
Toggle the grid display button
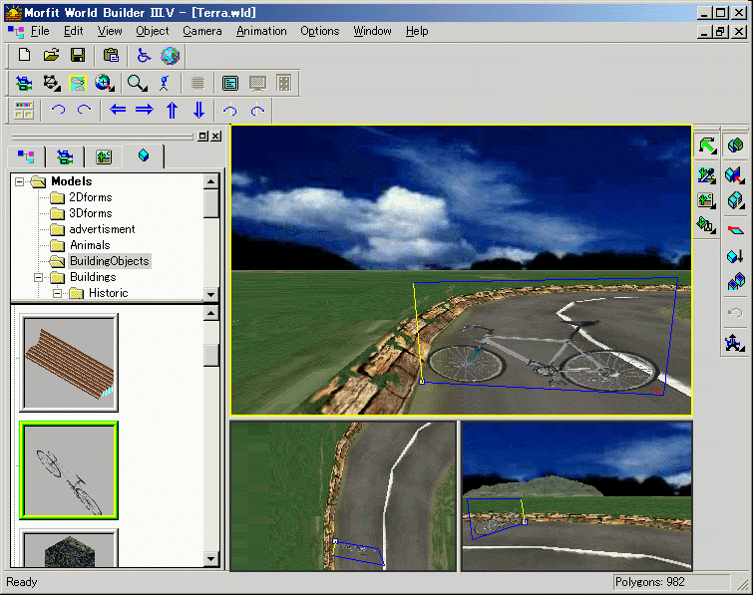click(197, 83)
